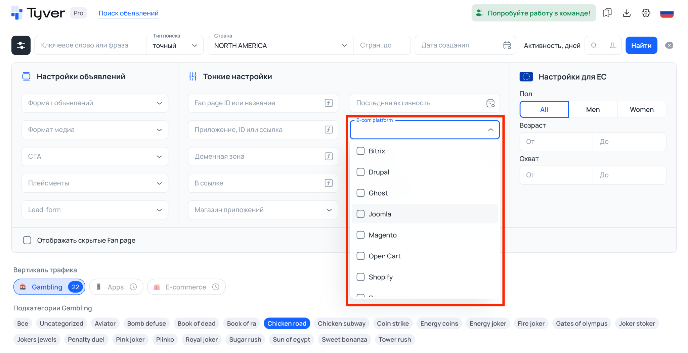Click the Найти button
Screen dimensions: 688x353
(641, 45)
